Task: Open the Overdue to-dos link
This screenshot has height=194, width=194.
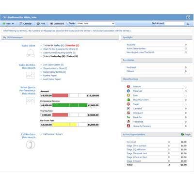Action: pos(73,46)
